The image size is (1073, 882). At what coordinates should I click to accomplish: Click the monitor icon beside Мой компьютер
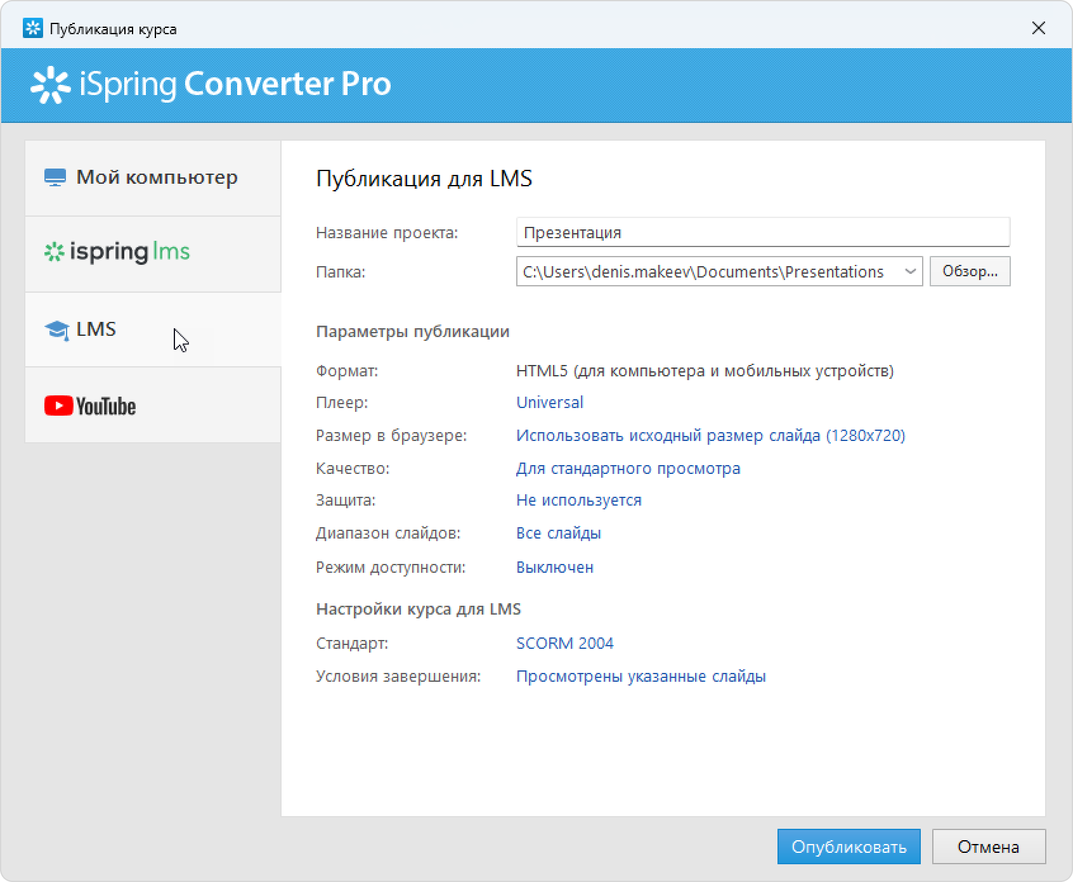[55, 177]
